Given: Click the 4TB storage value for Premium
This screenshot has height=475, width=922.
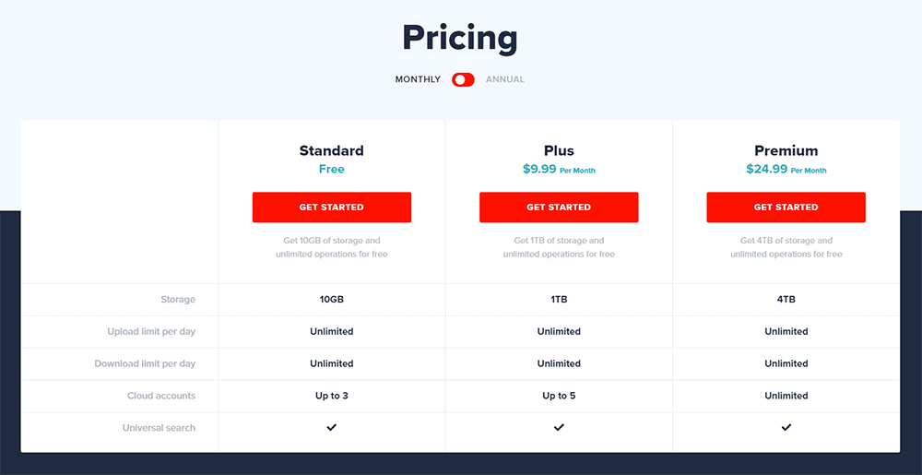Looking at the screenshot, I should pyautogui.click(x=786, y=300).
